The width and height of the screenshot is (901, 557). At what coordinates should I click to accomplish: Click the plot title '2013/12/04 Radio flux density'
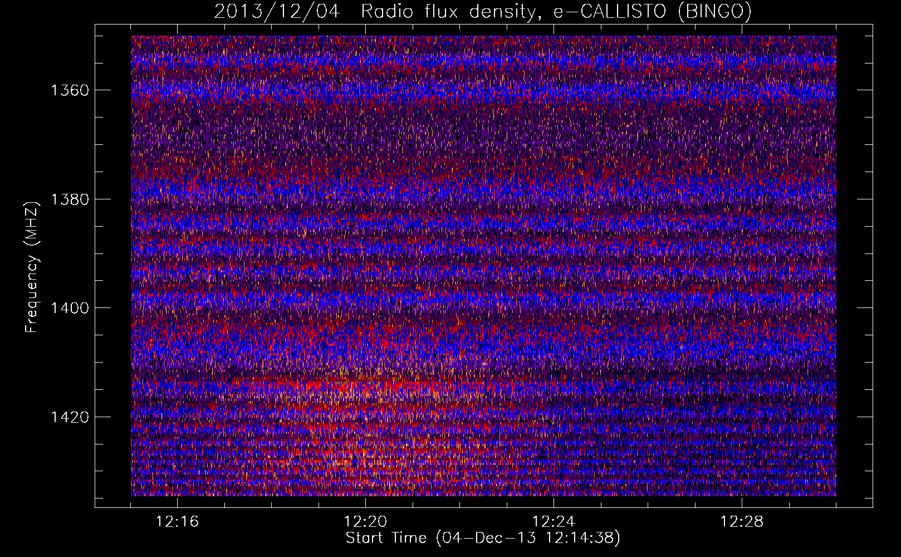(x=483, y=11)
